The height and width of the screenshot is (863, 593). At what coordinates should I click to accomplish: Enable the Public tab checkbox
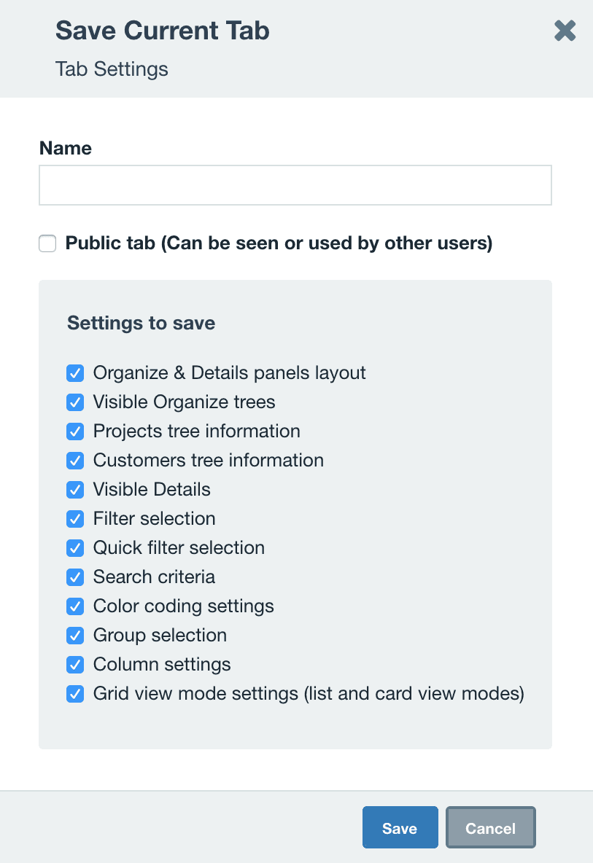click(x=47, y=243)
